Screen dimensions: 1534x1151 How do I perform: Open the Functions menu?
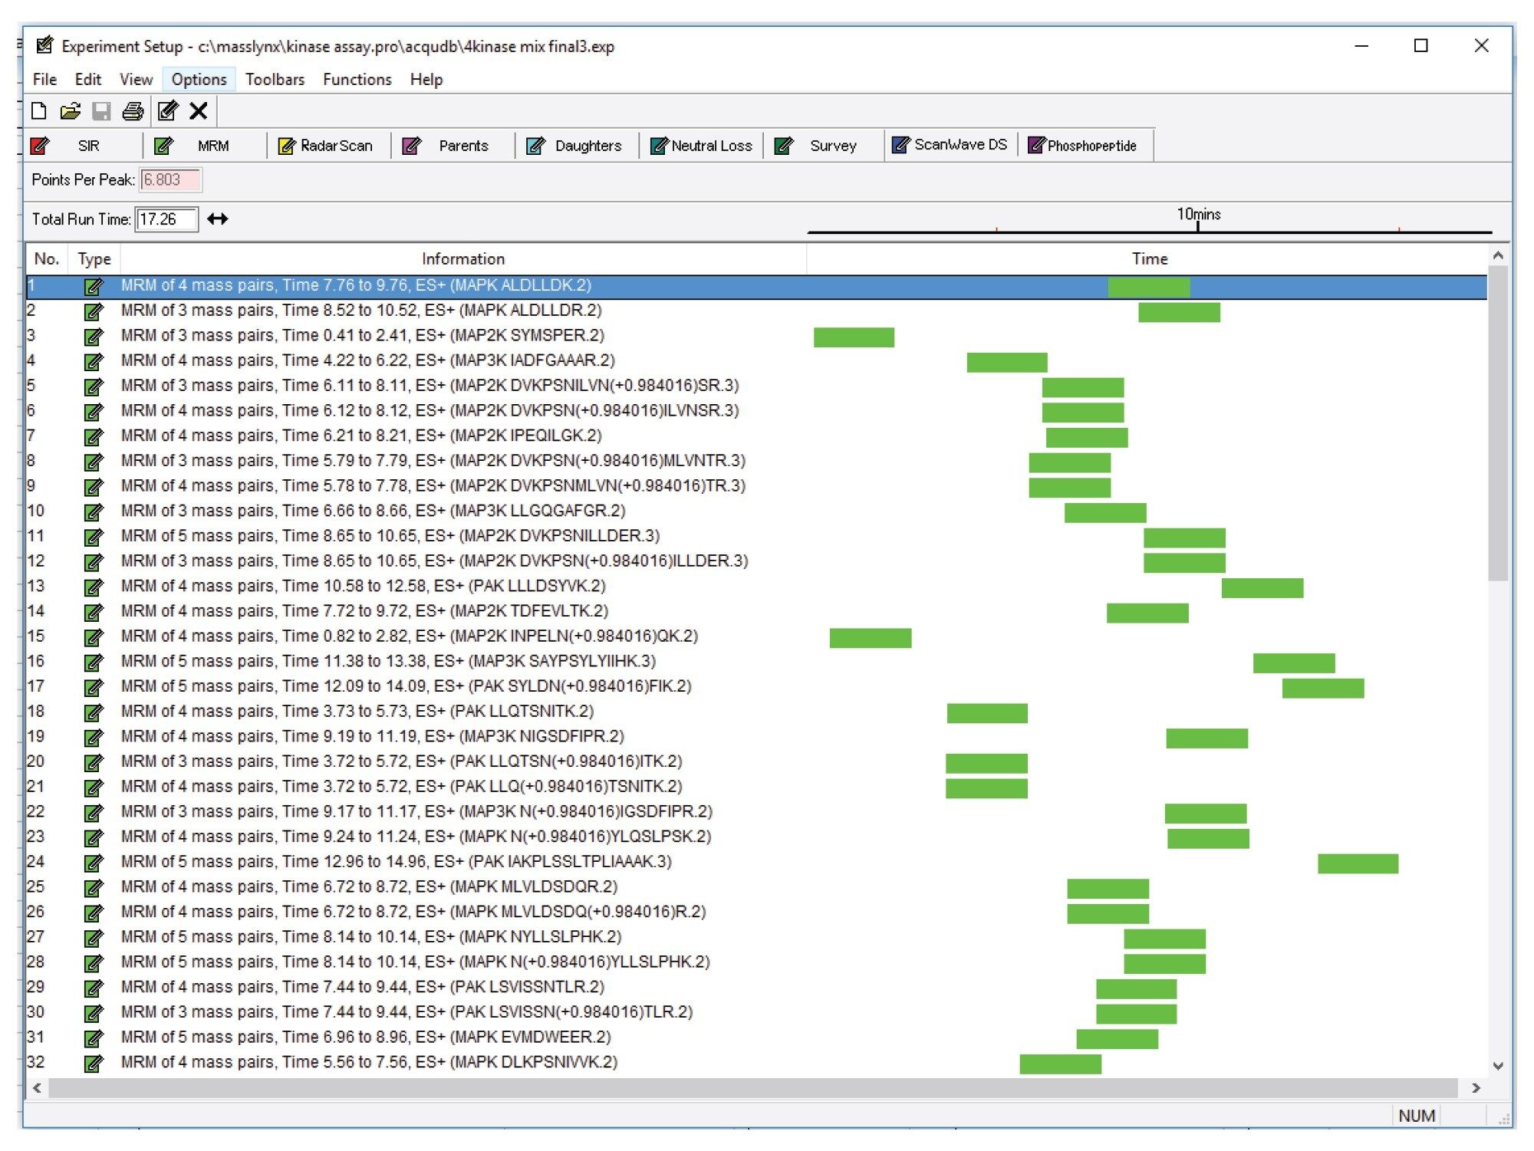357,80
